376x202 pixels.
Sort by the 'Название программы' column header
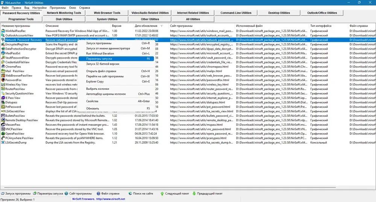point(22,26)
